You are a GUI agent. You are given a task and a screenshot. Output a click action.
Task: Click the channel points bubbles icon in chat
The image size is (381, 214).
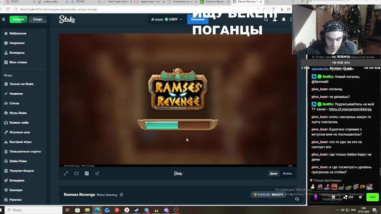click(346, 197)
